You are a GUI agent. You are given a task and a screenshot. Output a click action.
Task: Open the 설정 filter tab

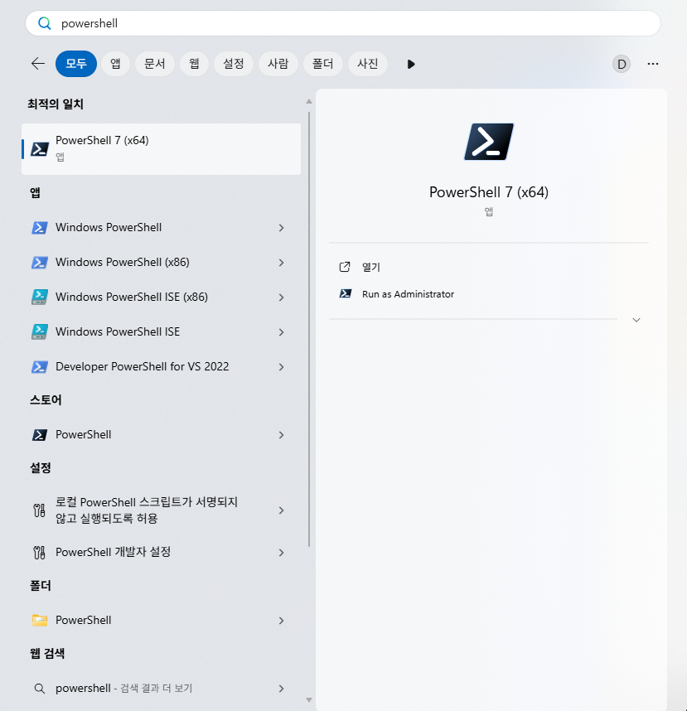[234, 64]
